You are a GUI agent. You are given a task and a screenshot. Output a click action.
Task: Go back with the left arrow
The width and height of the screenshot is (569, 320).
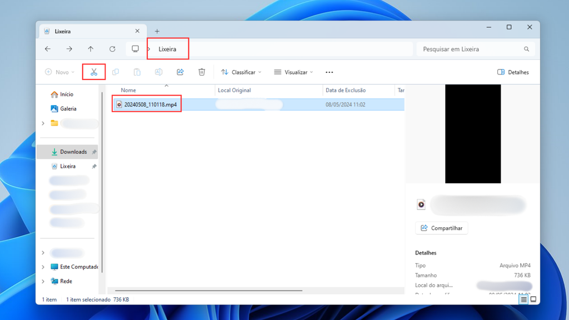pos(48,49)
